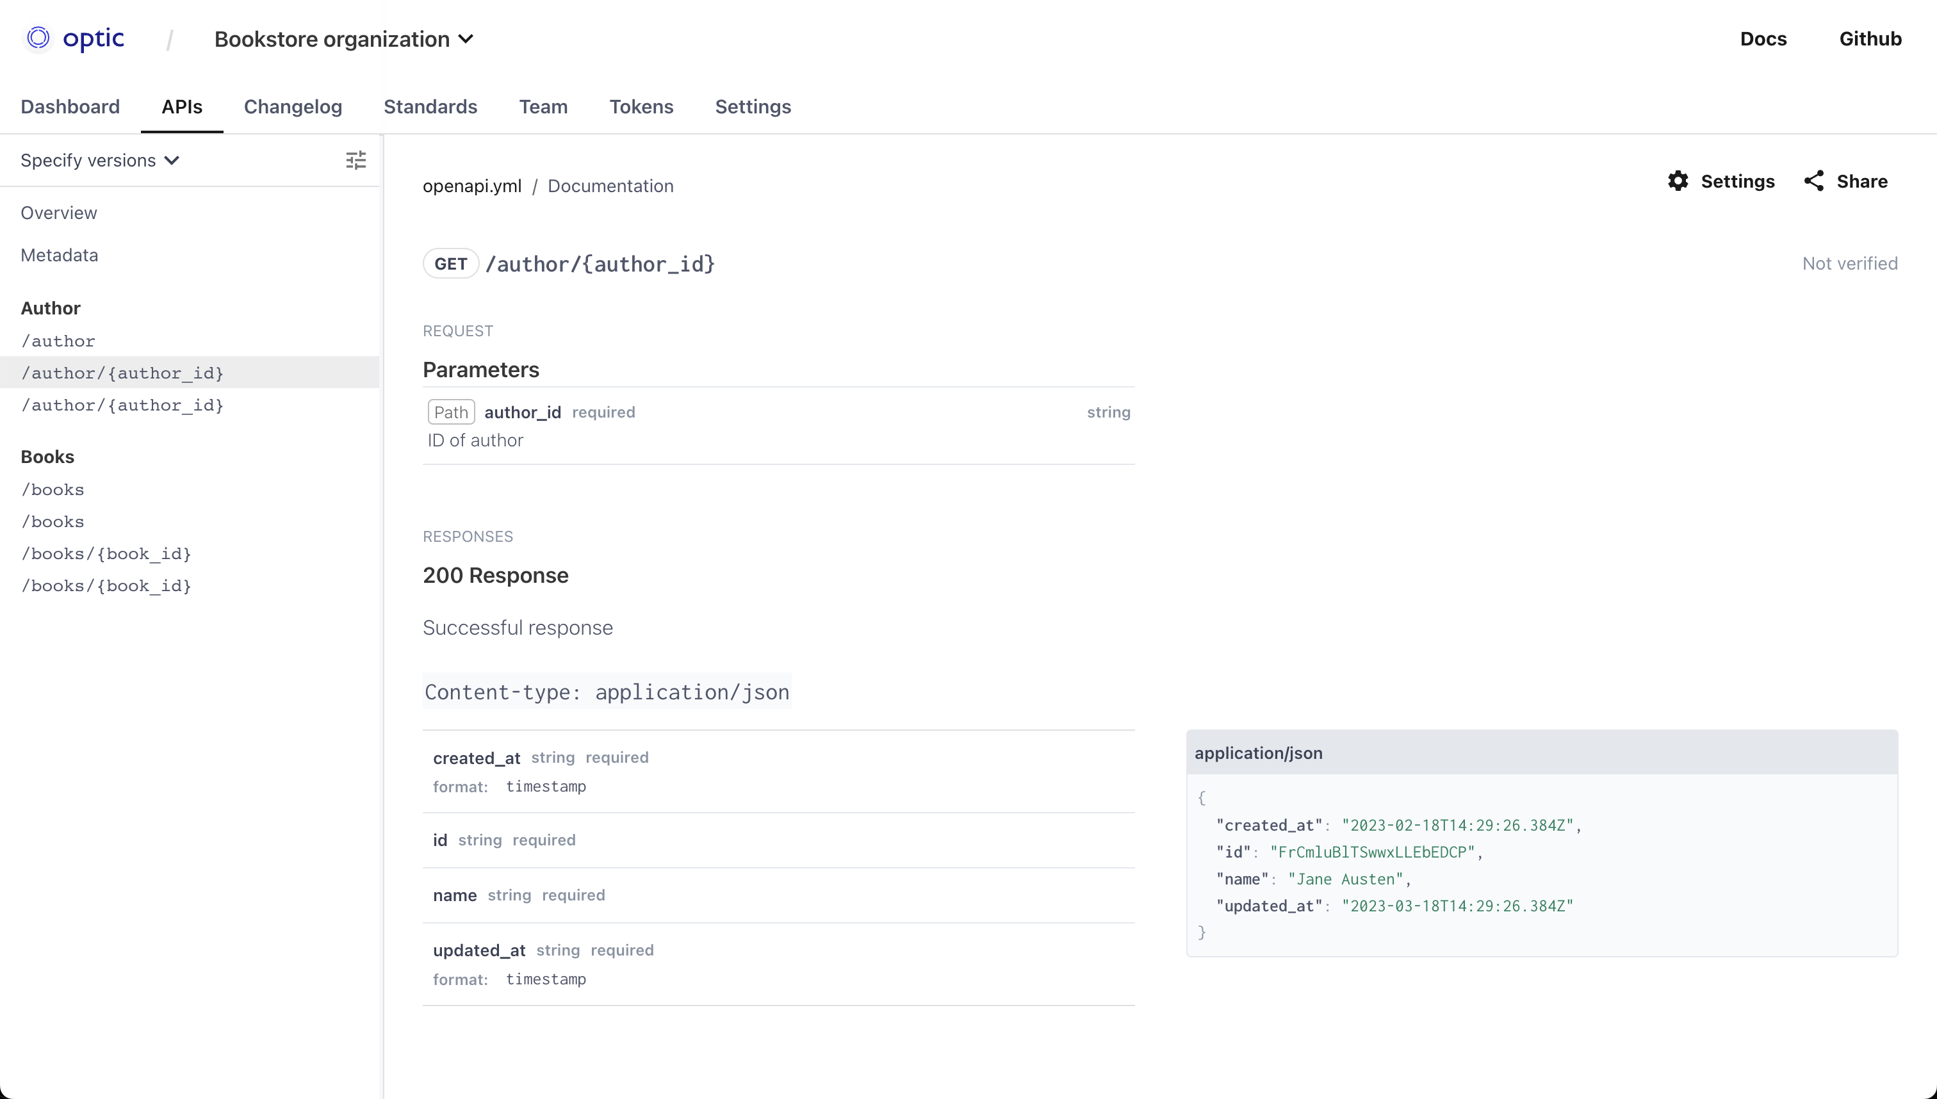This screenshot has height=1099, width=1937.
Task: Select the first /books/{book_id} sidebar endpoint
Action: pyautogui.click(x=106, y=554)
